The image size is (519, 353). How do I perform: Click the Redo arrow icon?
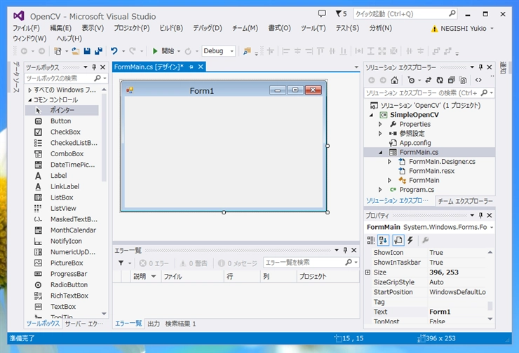click(x=133, y=51)
